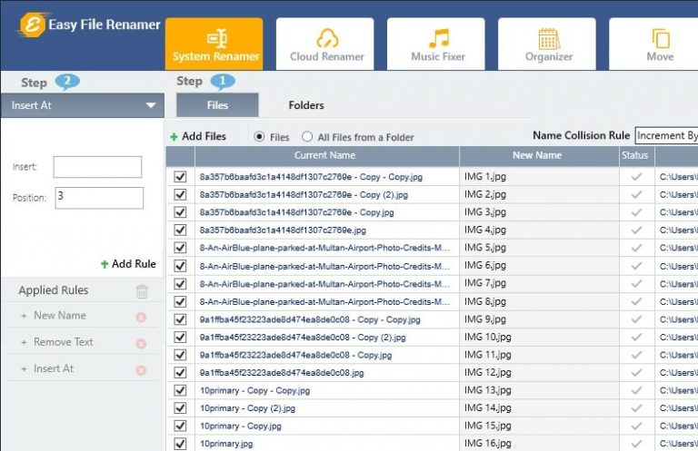This screenshot has height=451, width=698.
Task: Click status checkmark for IMG 6.jpg
Action: pyautogui.click(x=636, y=266)
